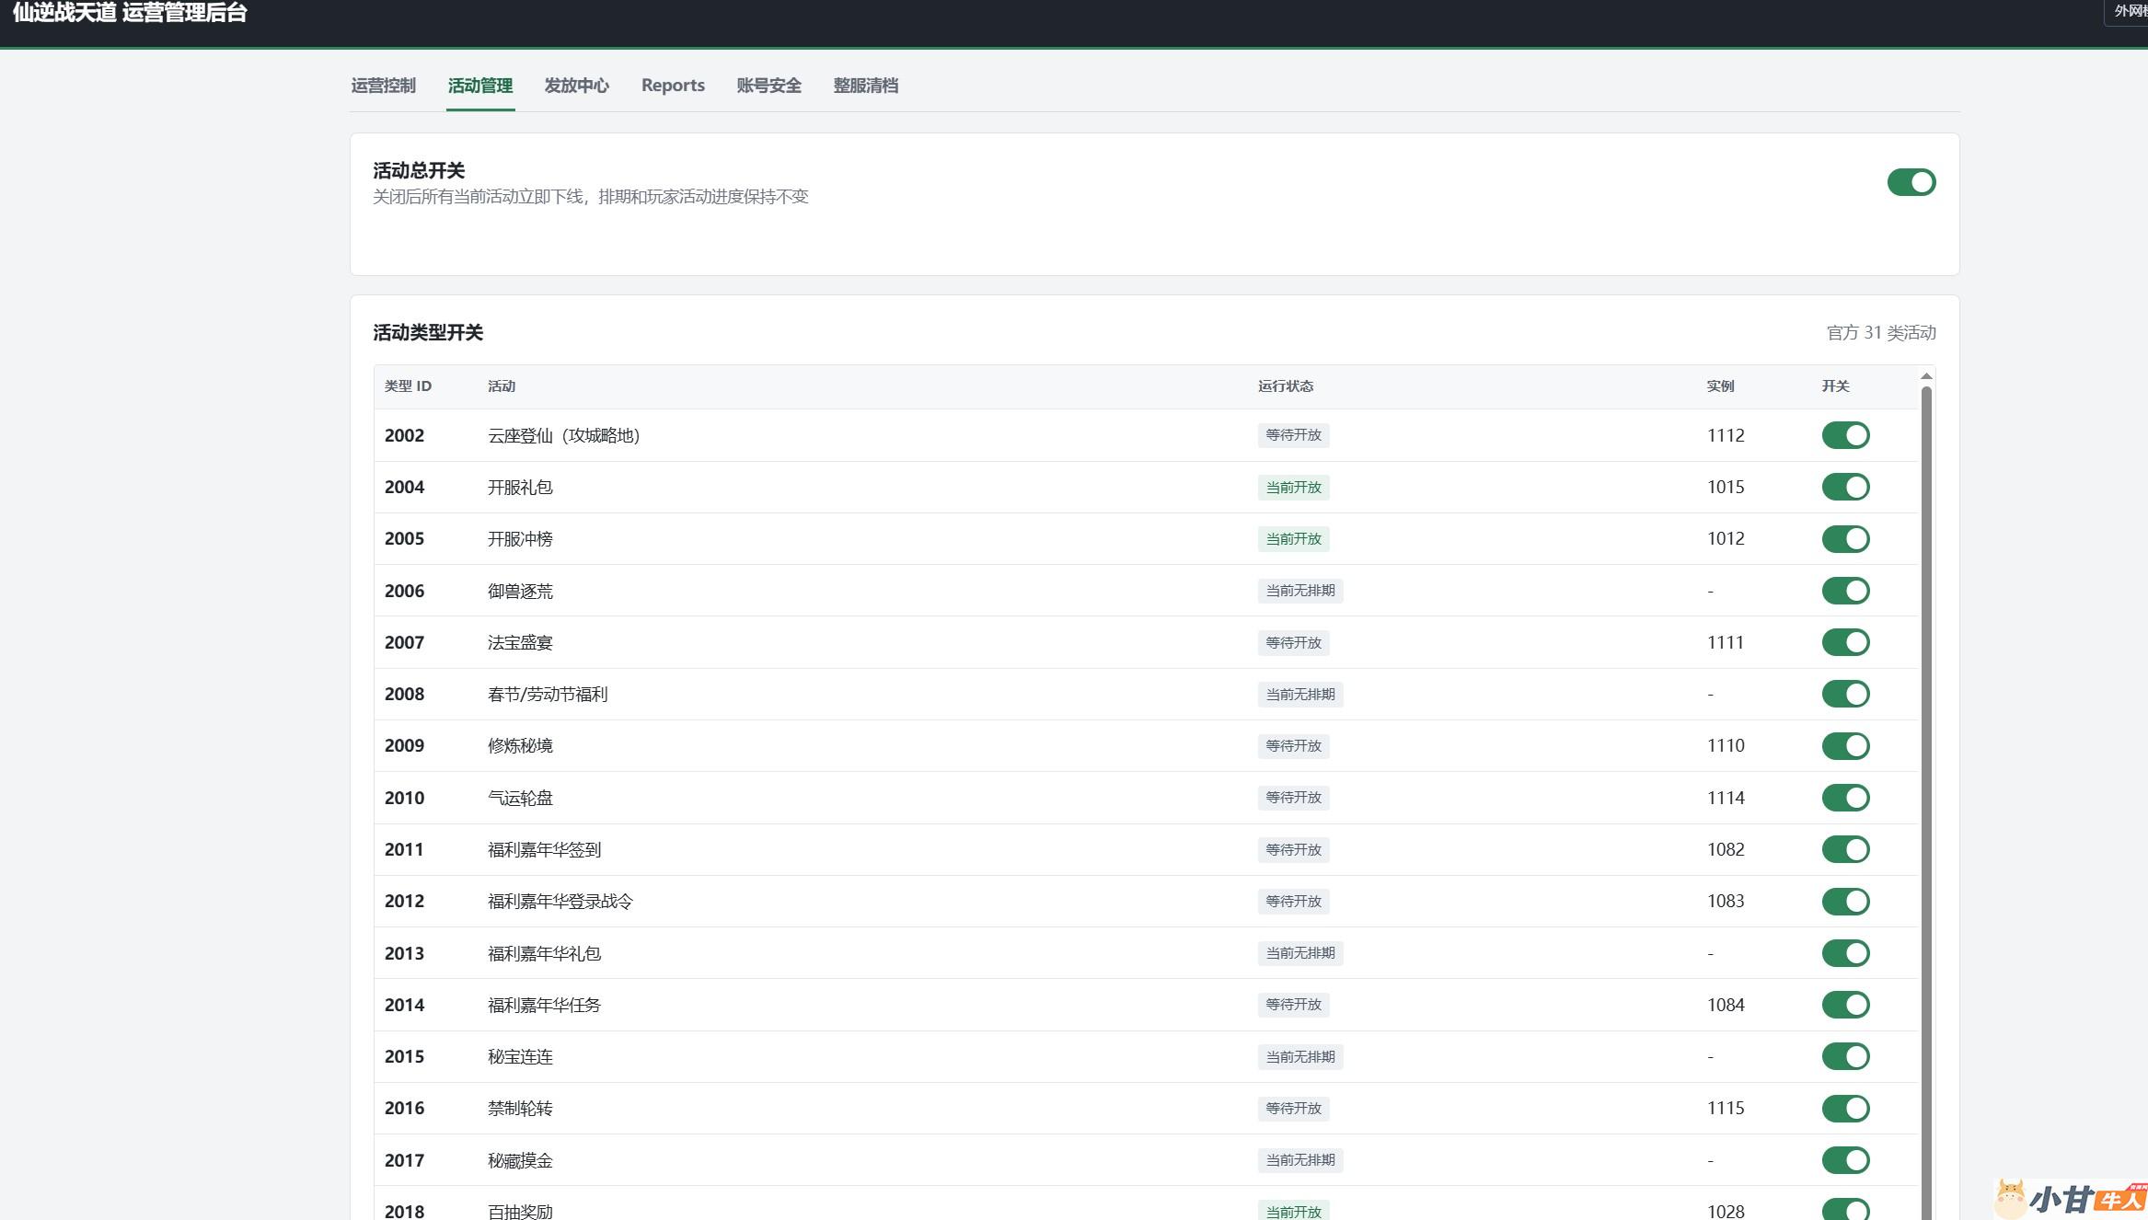The image size is (2148, 1220).
Task: Go to the 账号安全 tab
Action: pyautogui.click(x=768, y=86)
